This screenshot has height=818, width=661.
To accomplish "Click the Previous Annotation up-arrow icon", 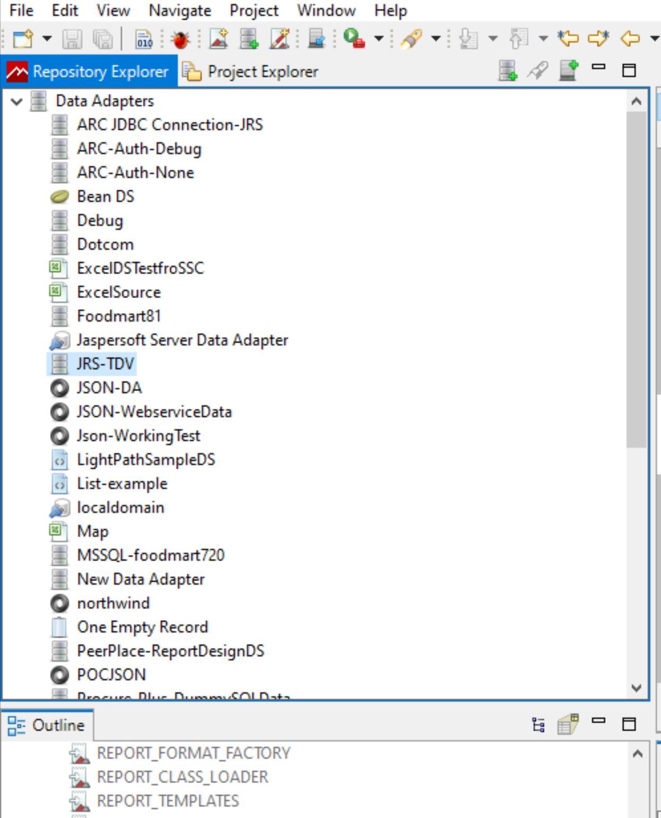I will pos(518,39).
